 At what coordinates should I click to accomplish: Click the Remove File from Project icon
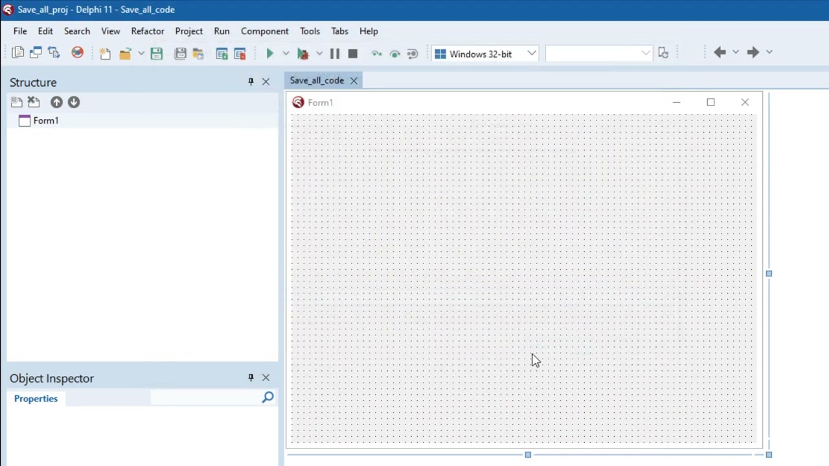[x=240, y=54]
